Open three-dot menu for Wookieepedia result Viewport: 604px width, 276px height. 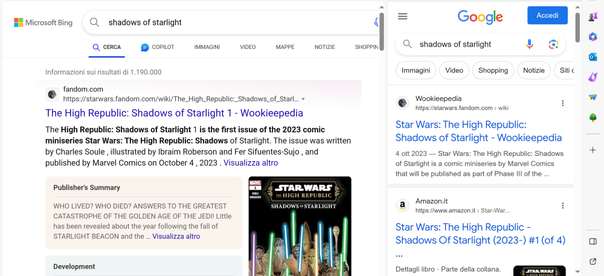pyautogui.click(x=563, y=103)
